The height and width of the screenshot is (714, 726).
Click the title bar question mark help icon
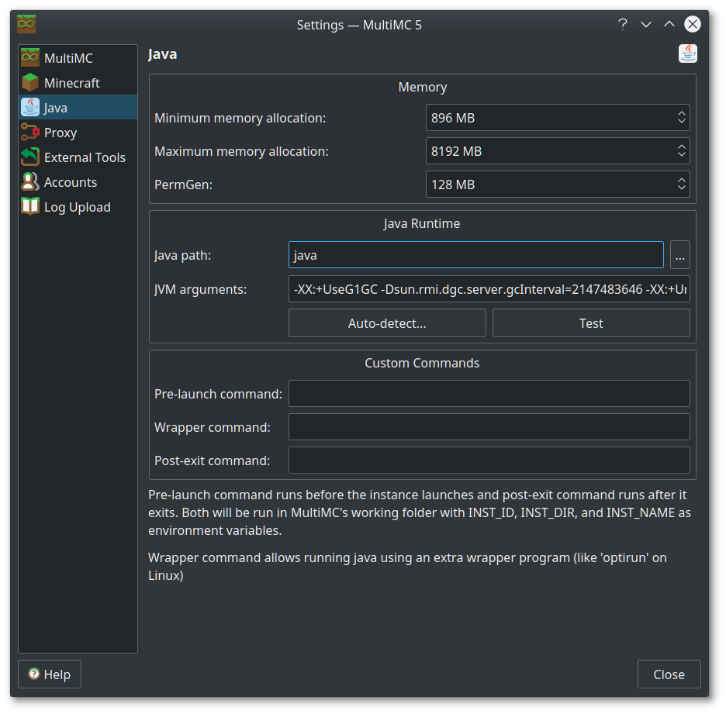click(622, 25)
